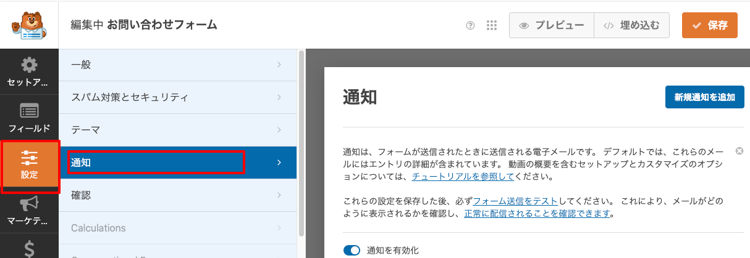Select the 設定 sliders sidebar icon
Image resolution: width=750 pixels, height=258 pixels.
point(30,166)
